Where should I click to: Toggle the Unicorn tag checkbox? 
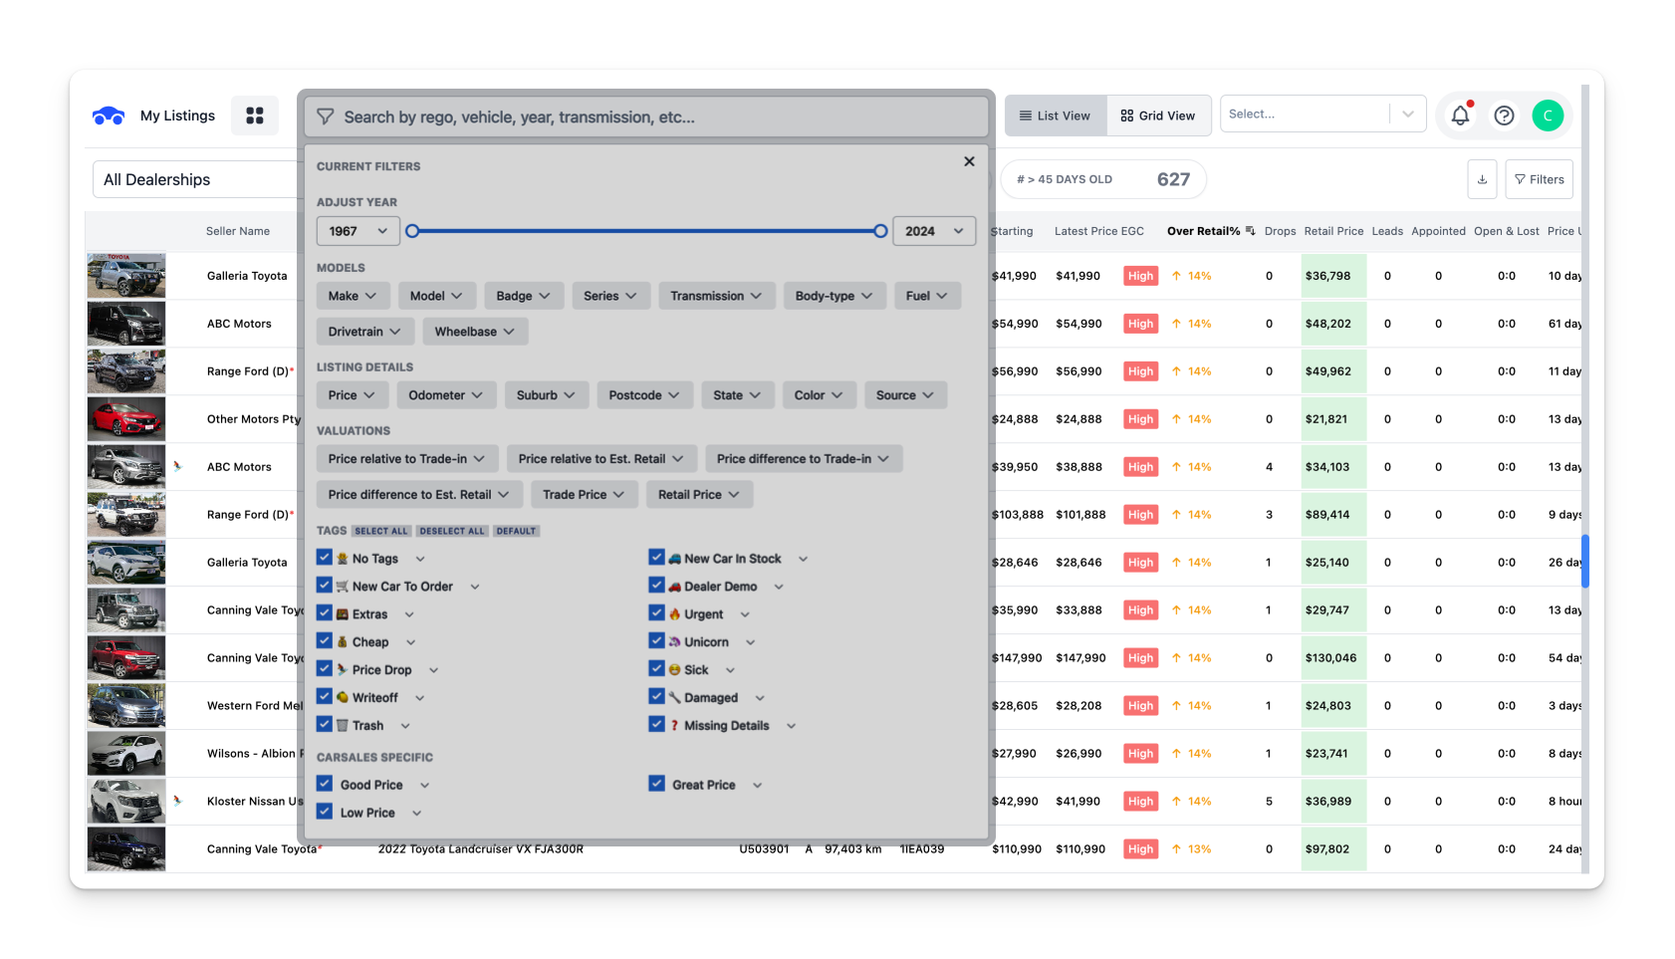pos(656,641)
